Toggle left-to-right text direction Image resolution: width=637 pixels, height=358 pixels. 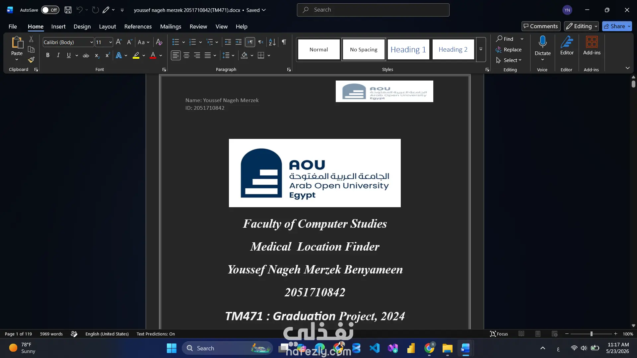pos(250,42)
